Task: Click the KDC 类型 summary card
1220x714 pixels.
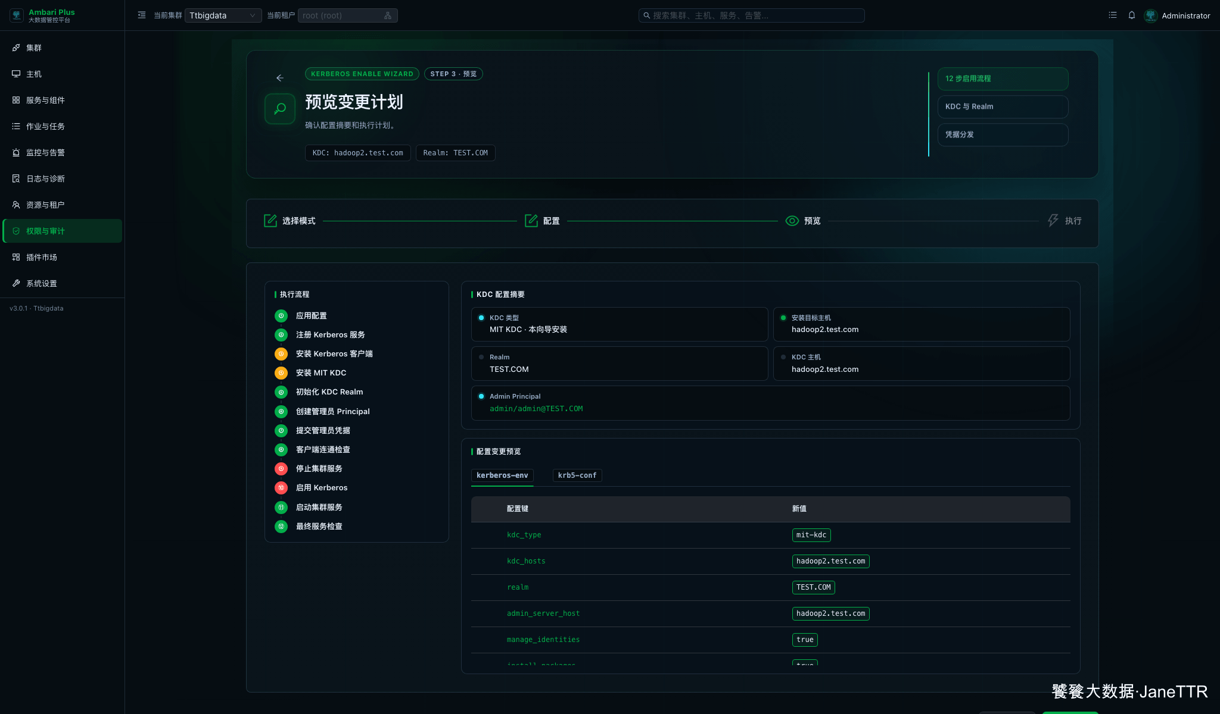Action: pos(620,324)
